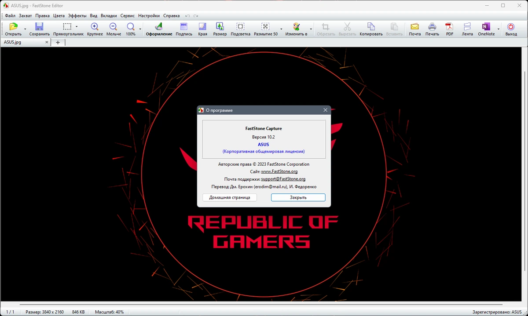Click the 'Корпоративная общемировая лицензия' text
Viewport: 528px width, 316px height.
(264, 151)
